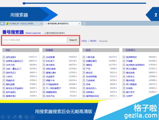Open TV entry 古剑奇谭

tap(50, 57)
